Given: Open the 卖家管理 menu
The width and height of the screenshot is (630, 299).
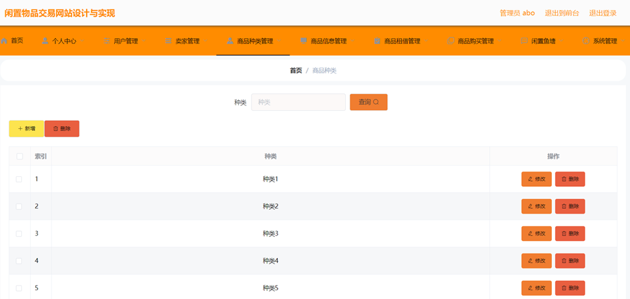Looking at the screenshot, I should (188, 41).
